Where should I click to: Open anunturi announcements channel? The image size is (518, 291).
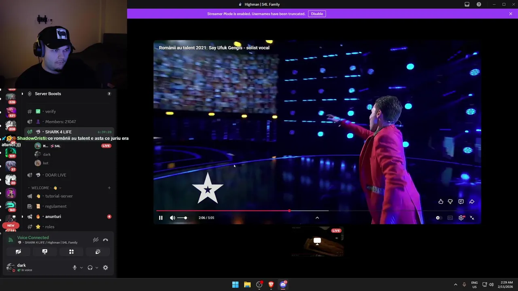click(69, 217)
